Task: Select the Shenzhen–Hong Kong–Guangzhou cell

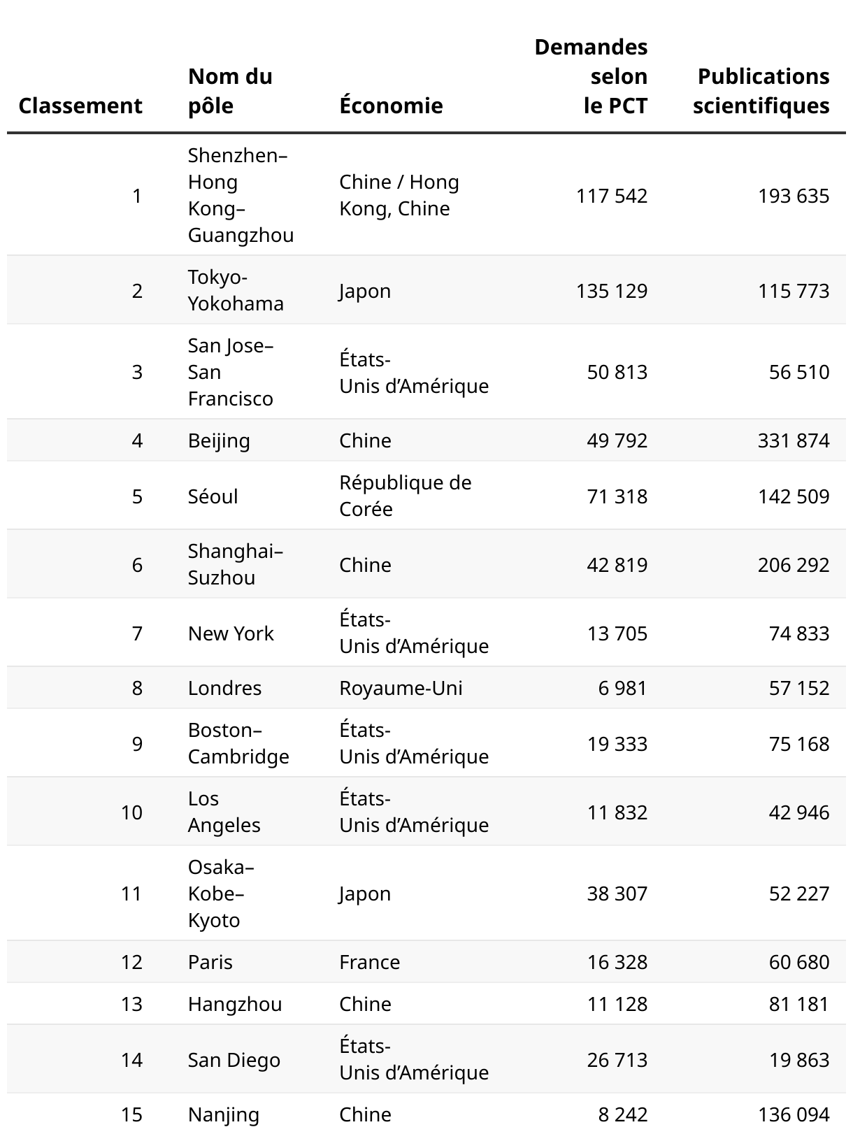Action: coord(240,195)
